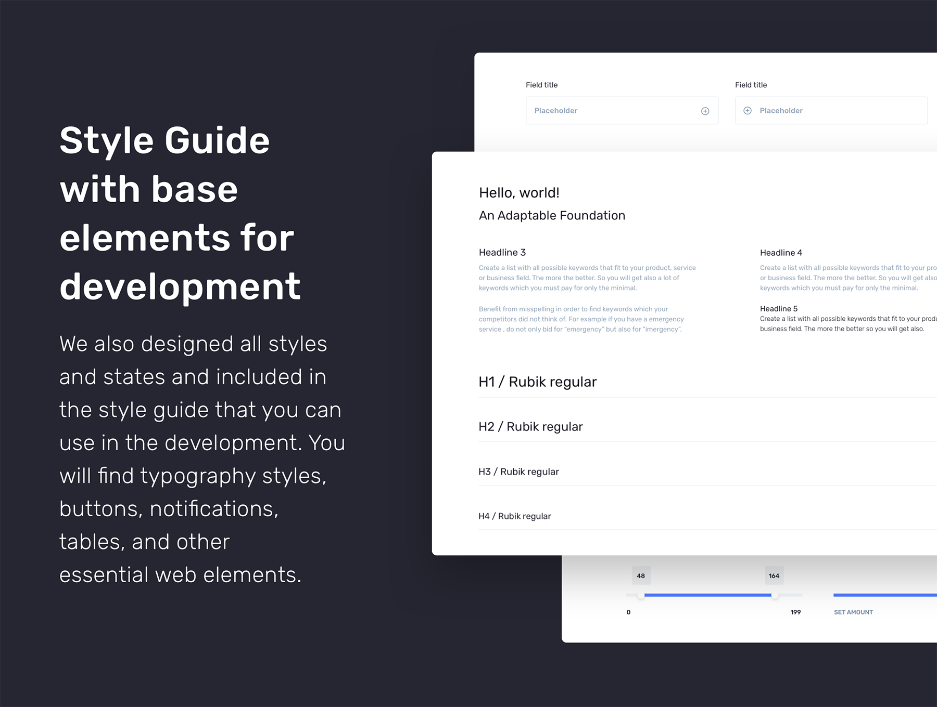
Task: Click the plus icon in the second Placeholder field
Action: (x=747, y=111)
